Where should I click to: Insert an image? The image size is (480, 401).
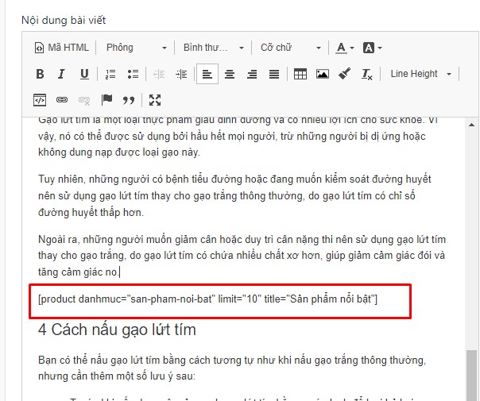[323, 74]
